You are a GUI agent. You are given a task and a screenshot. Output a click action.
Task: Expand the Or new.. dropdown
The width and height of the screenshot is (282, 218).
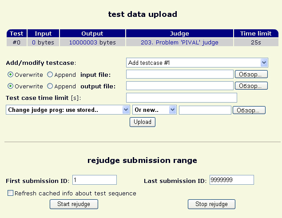point(155,110)
